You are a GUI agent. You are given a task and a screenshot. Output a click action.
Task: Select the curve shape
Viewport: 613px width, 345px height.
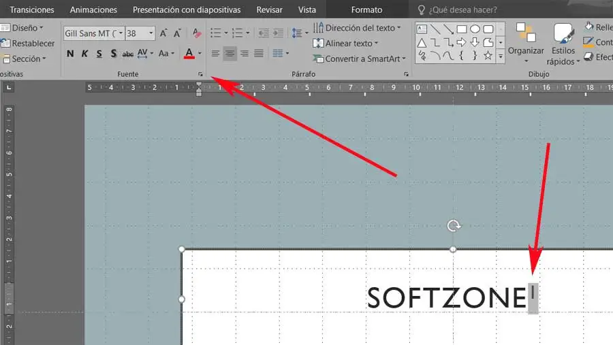tap(448, 56)
